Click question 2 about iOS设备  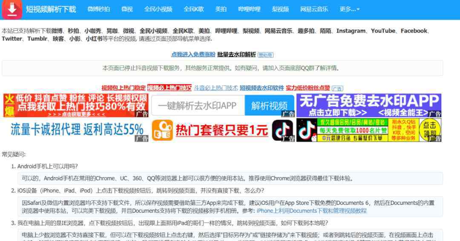(x=141, y=191)
